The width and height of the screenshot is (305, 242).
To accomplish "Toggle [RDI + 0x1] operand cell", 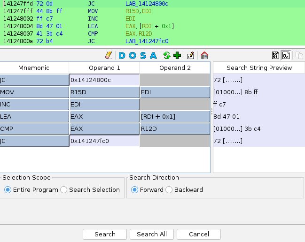I will tap(175, 117).
